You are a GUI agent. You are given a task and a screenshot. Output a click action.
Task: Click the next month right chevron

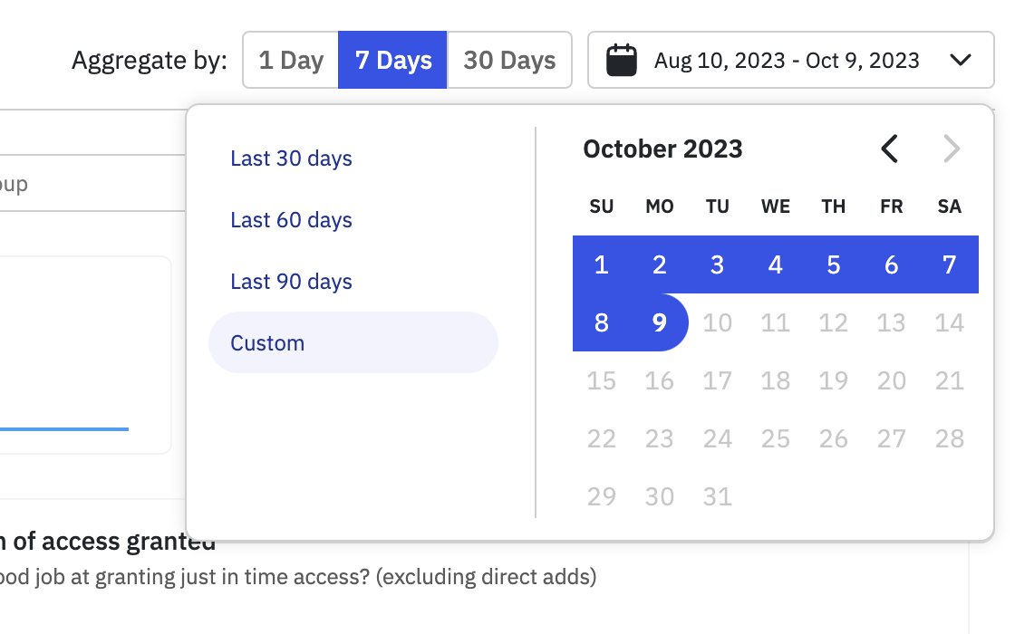(x=951, y=149)
